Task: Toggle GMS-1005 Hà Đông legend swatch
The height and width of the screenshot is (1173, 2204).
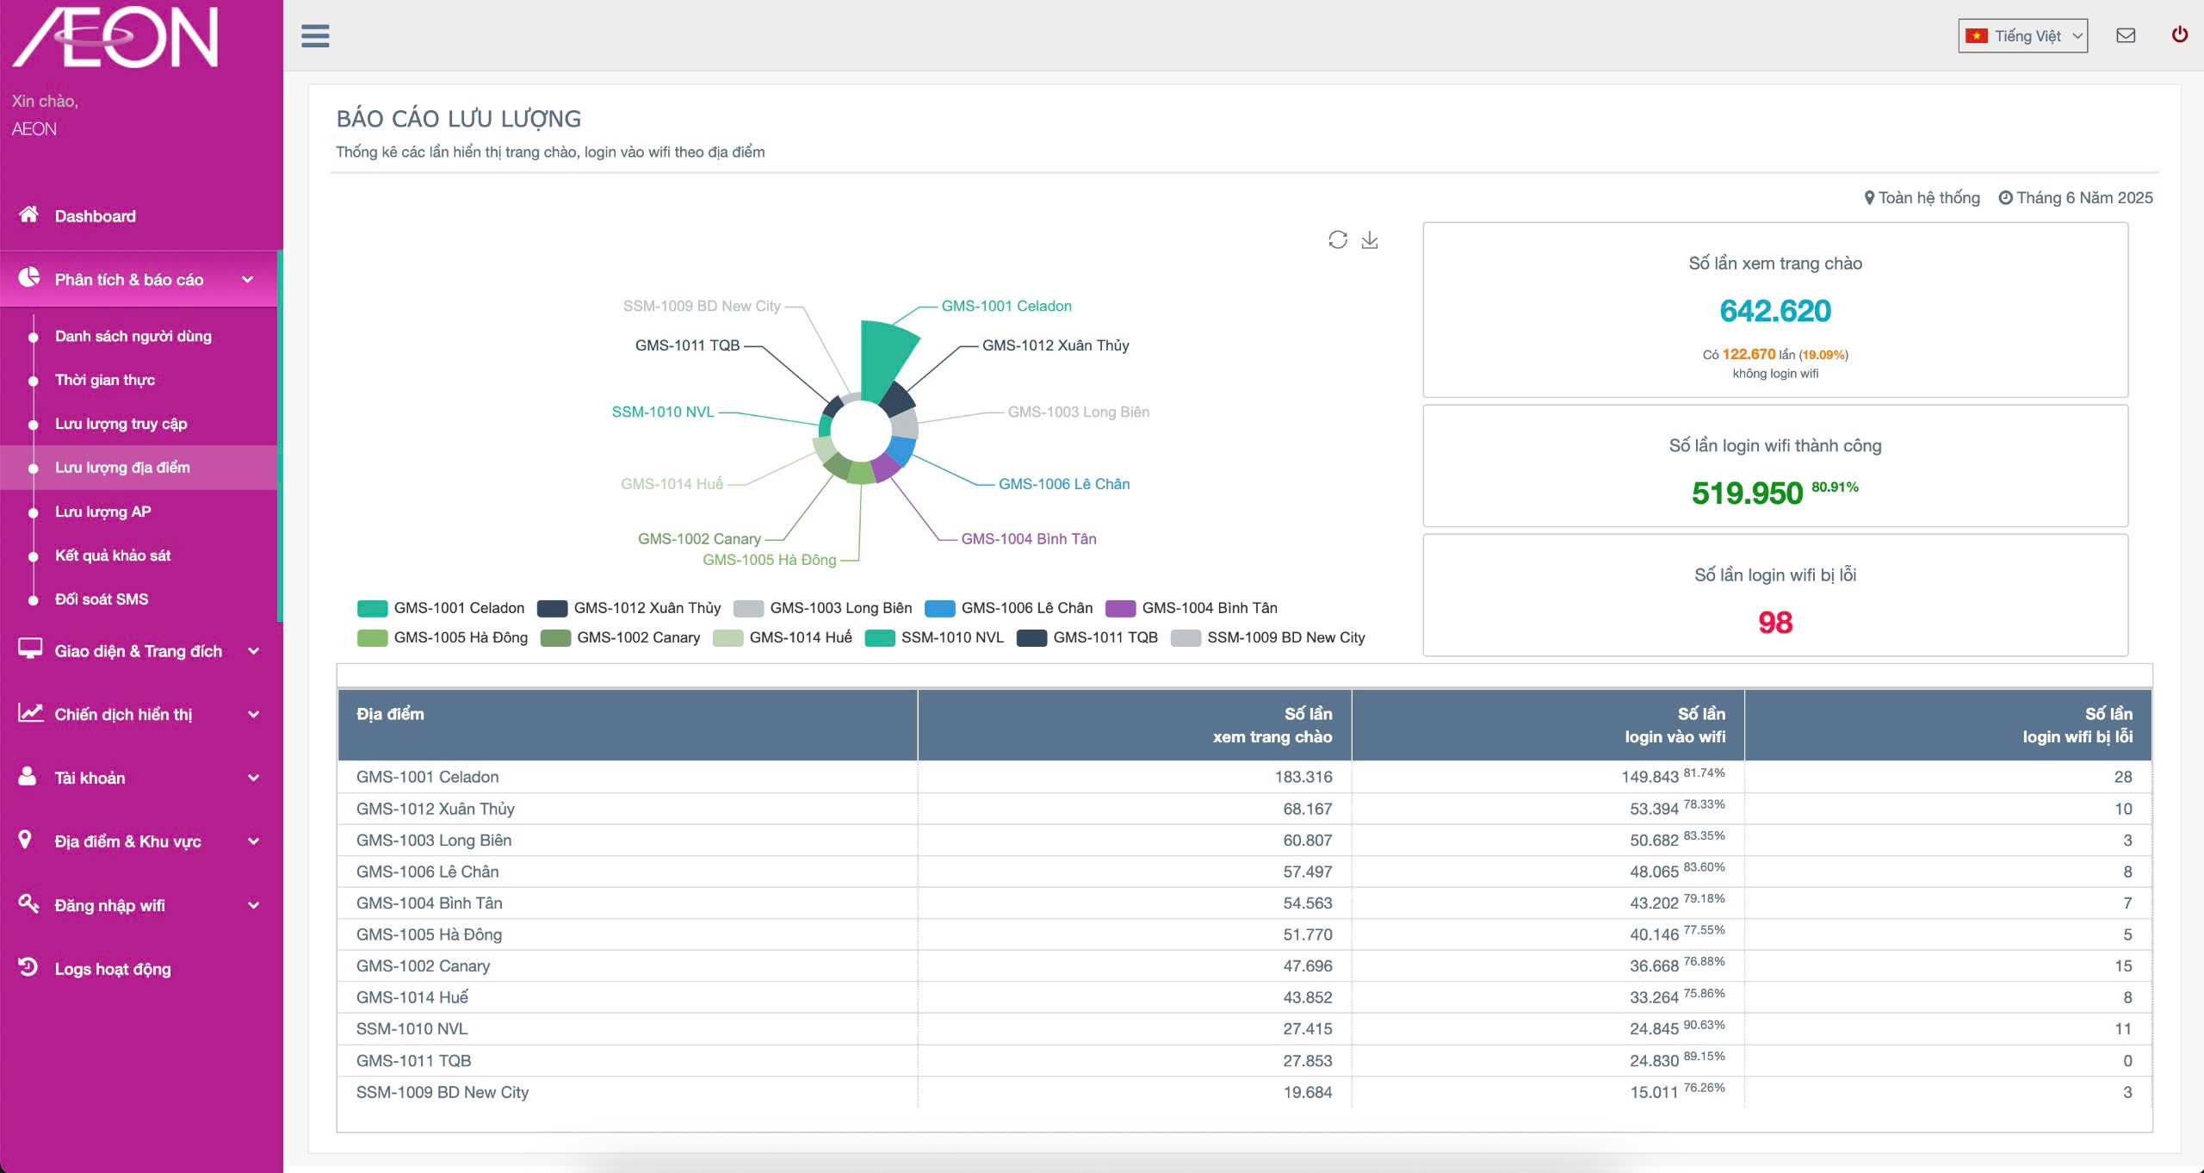Action: pos(372,637)
